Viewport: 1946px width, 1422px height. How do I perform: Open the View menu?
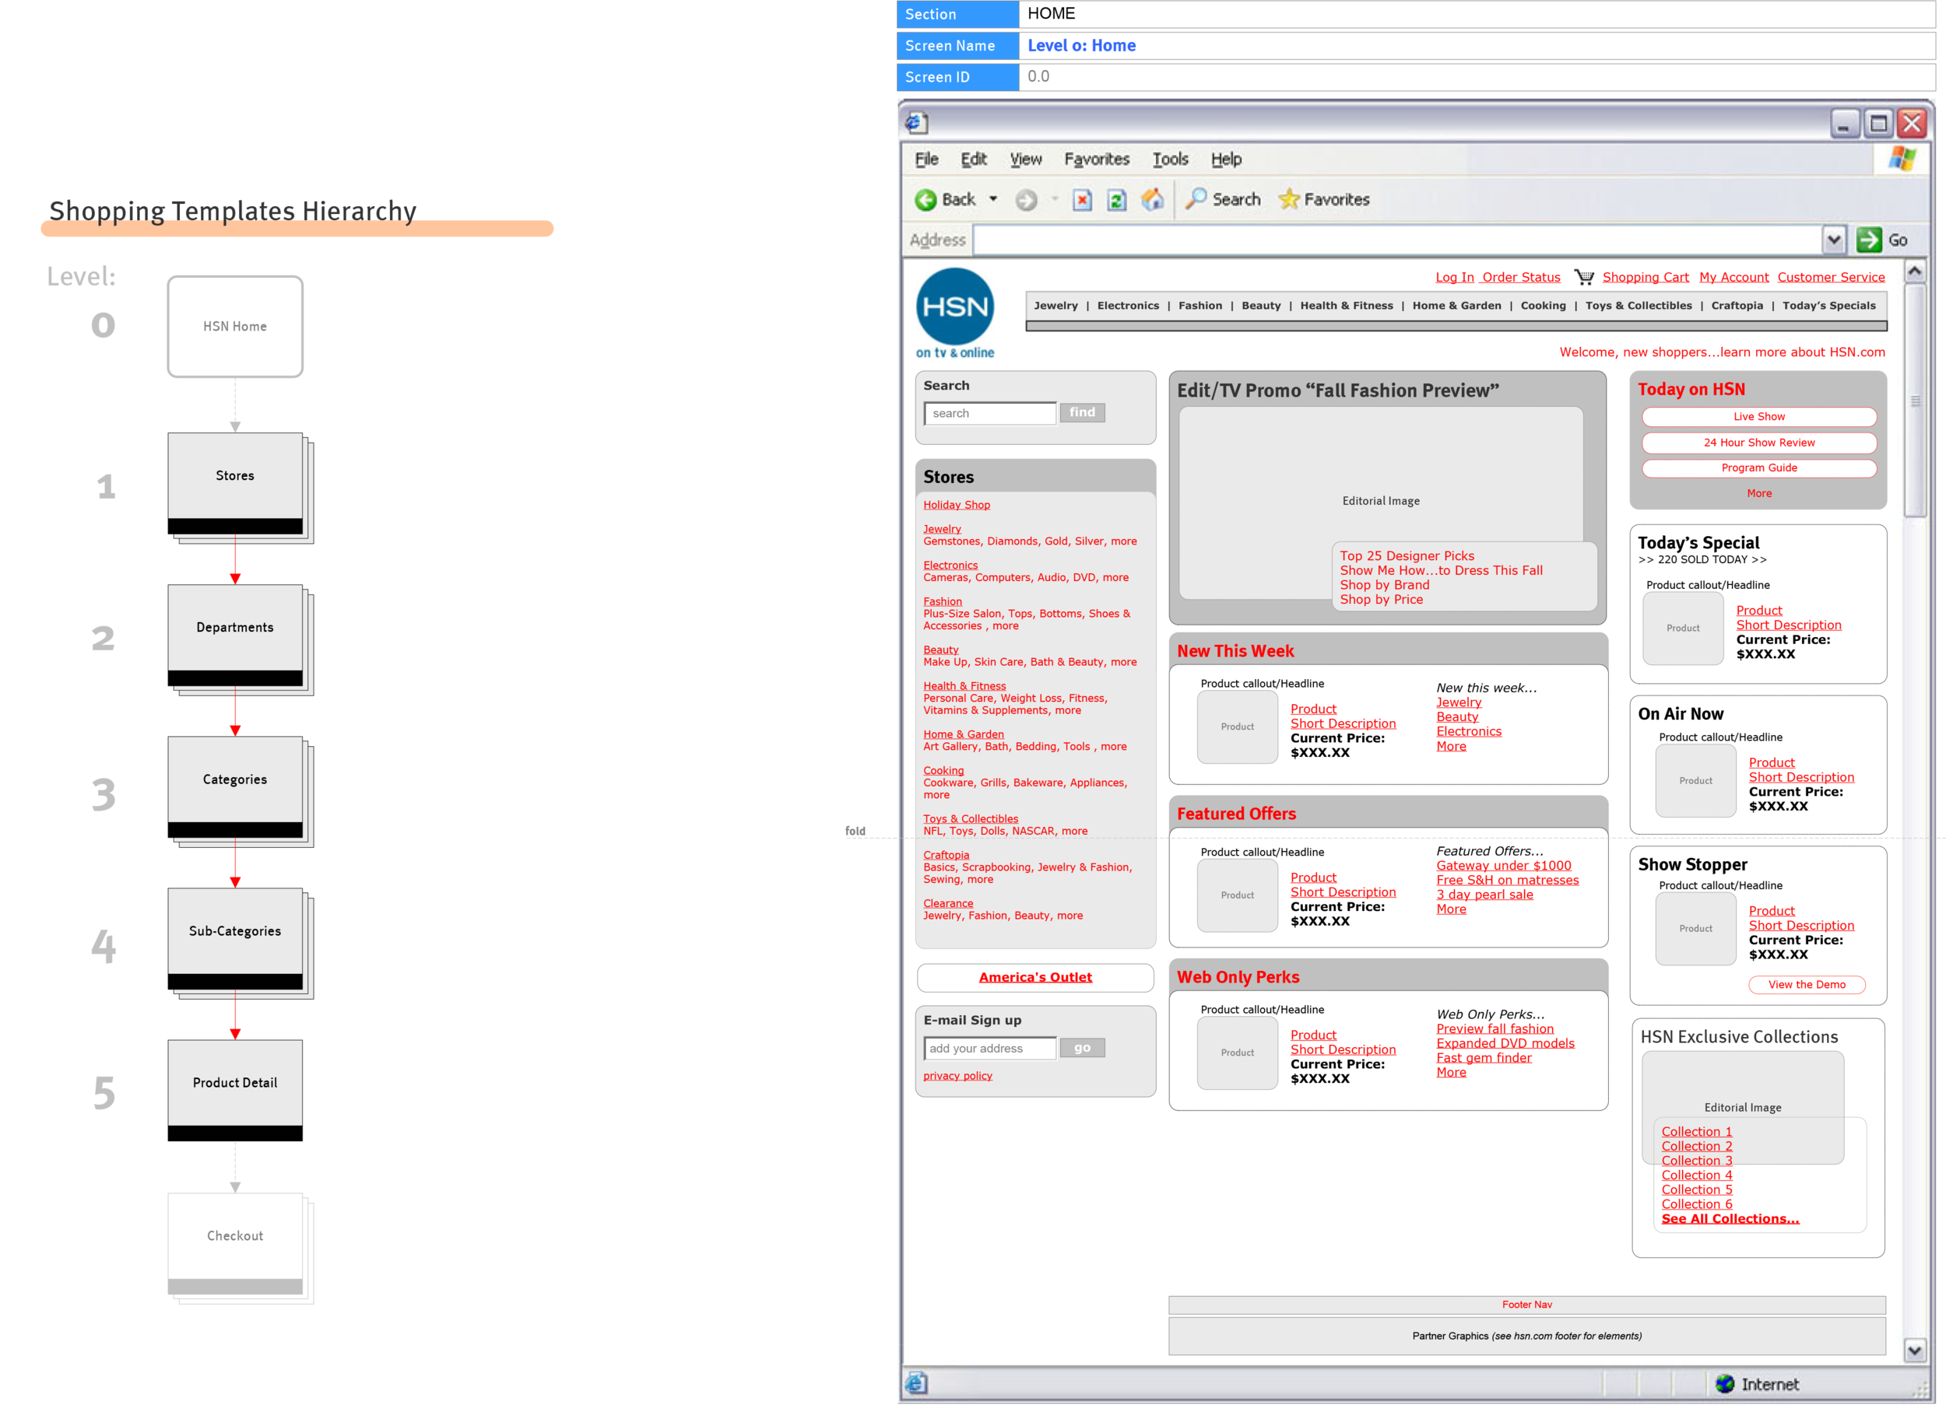click(x=1025, y=159)
